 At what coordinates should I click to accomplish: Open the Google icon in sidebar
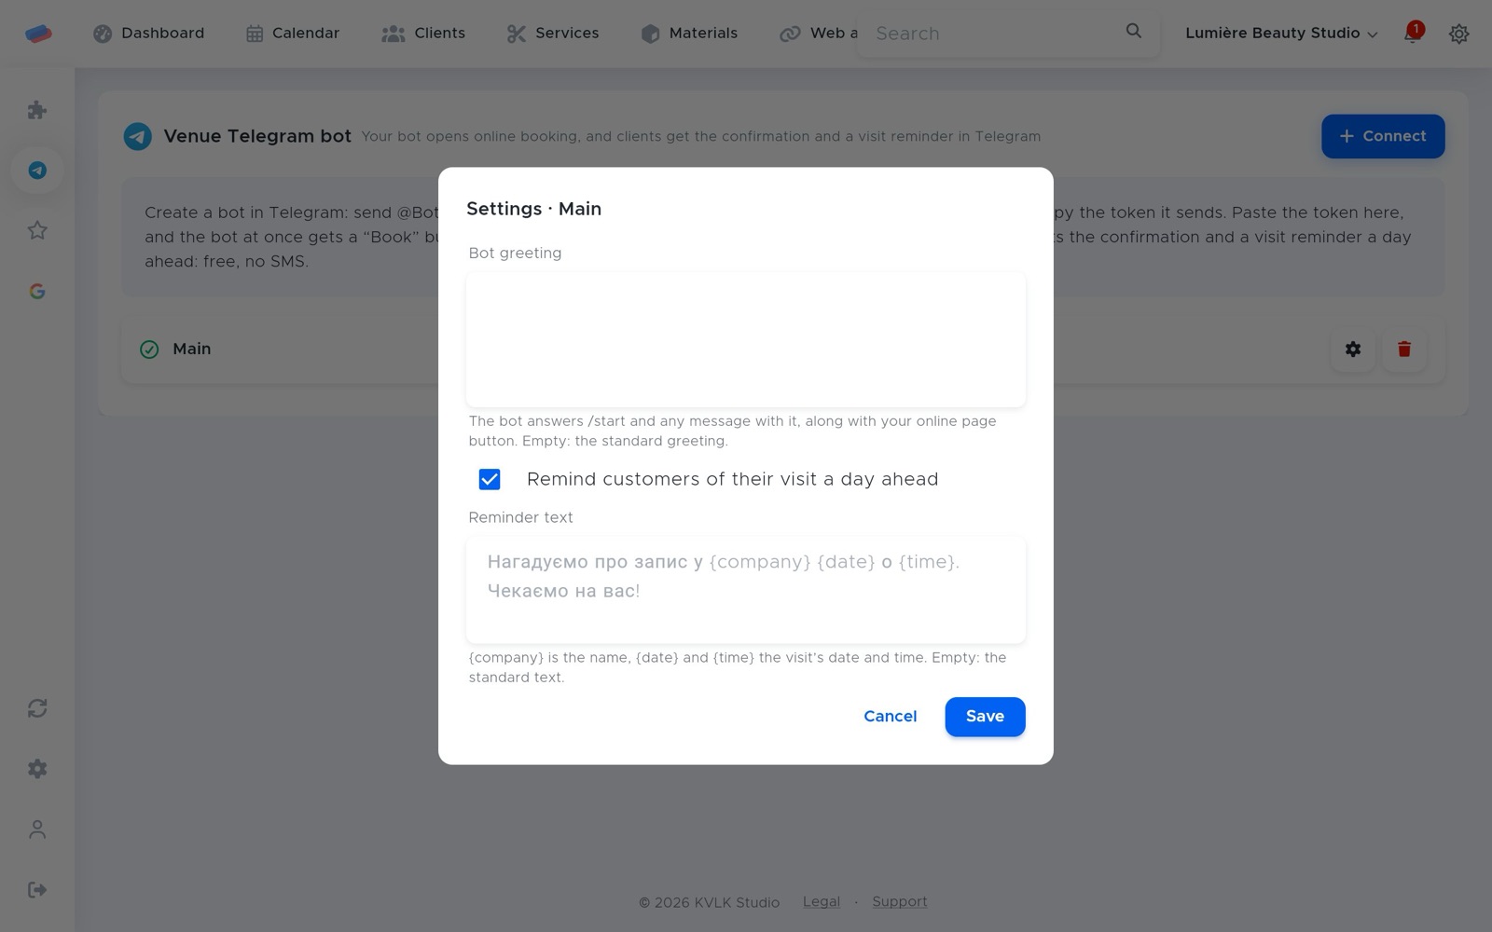(37, 292)
